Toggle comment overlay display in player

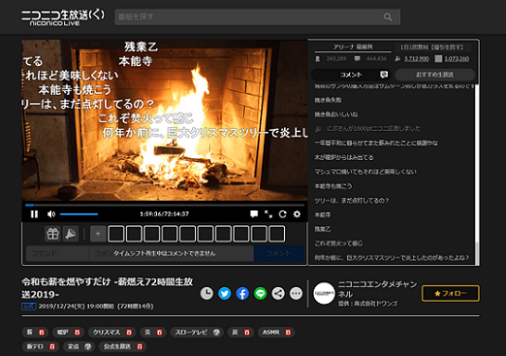click(254, 214)
